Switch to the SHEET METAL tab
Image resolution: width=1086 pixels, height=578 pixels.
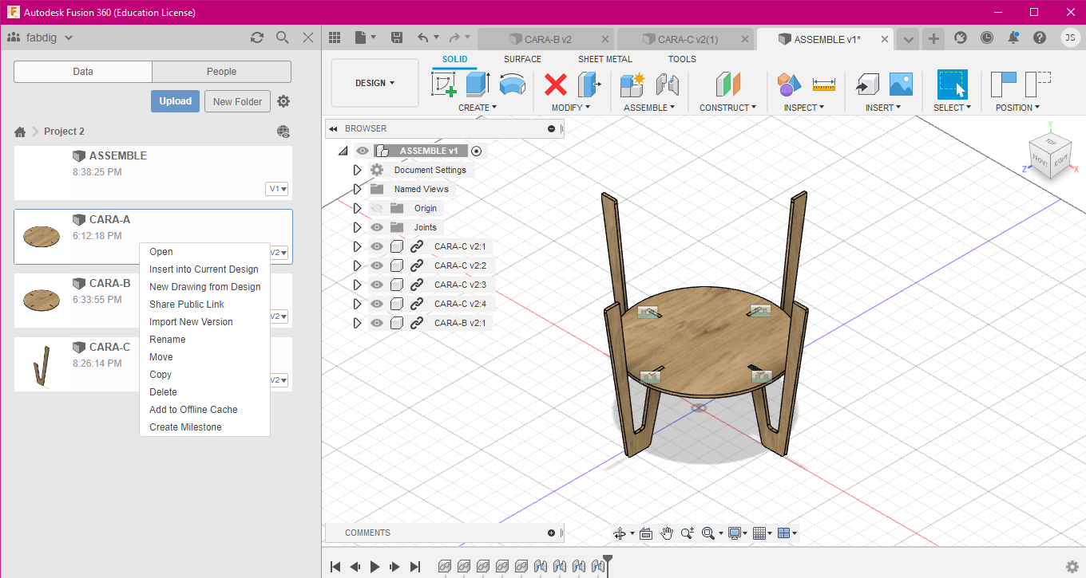(x=604, y=59)
